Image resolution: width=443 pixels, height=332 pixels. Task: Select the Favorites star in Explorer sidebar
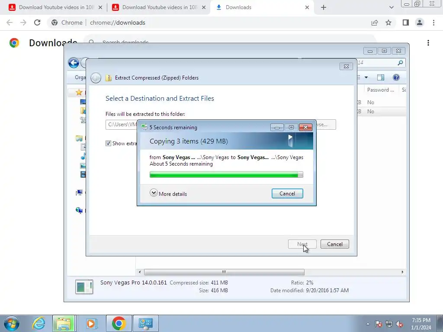(79, 93)
